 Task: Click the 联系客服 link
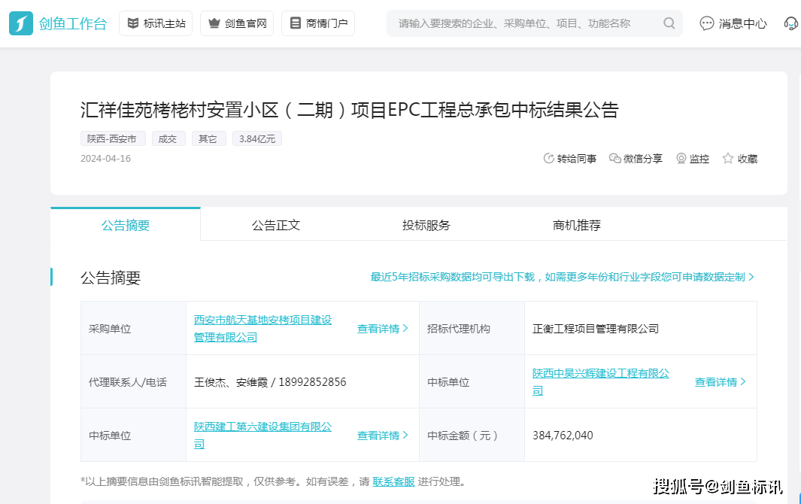(x=393, y=481)
